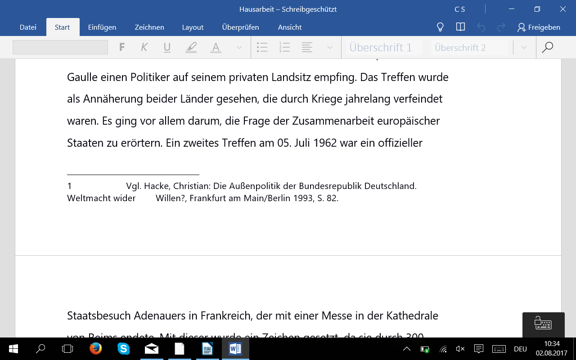This screenshot has width=576, height=360.
Task: Open the Datei menu
Action: [28, 27]
